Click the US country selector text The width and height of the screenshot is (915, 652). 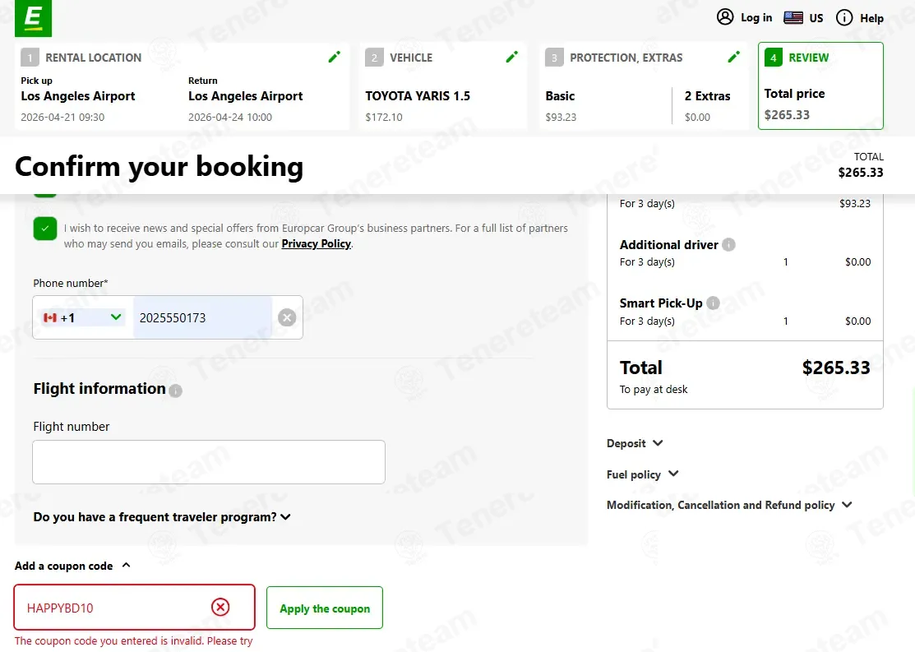click(x=816, y=18)
